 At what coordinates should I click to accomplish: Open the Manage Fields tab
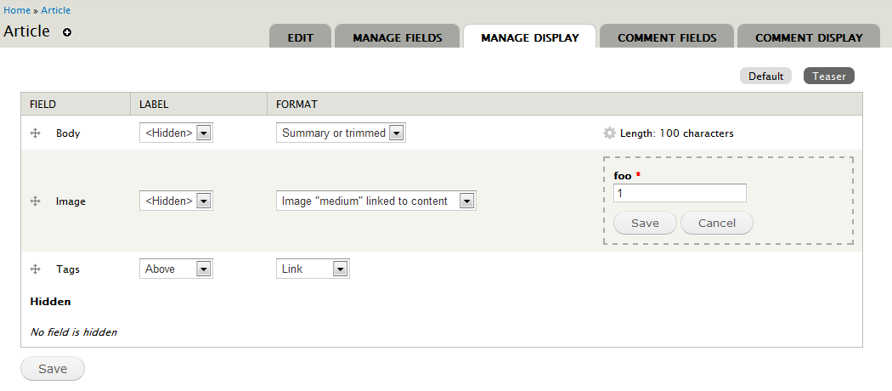click(398, 37)
